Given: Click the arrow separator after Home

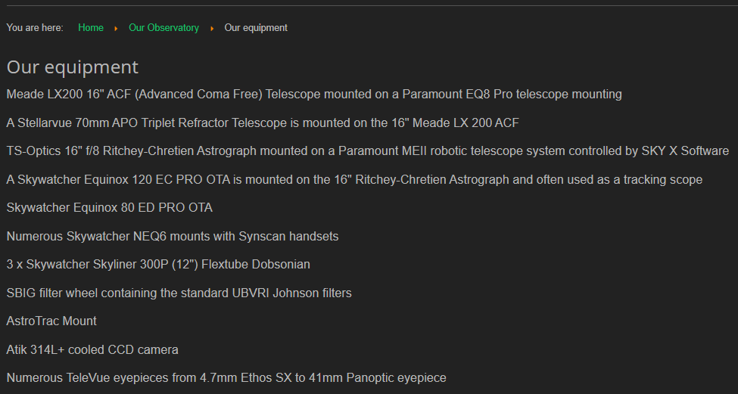Looking at the screenshot, I should coord(116,28).
